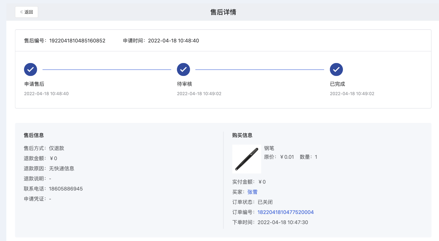Click the 售后信息 section heading
439x241 pixels.
(x=34, y=135)
